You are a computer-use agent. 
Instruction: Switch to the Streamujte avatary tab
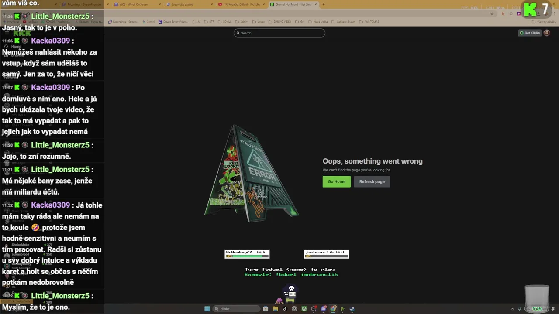tap(190, 4)
